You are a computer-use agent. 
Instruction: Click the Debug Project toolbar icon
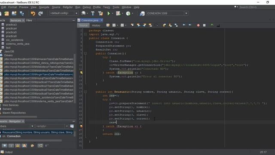(118, 13)
